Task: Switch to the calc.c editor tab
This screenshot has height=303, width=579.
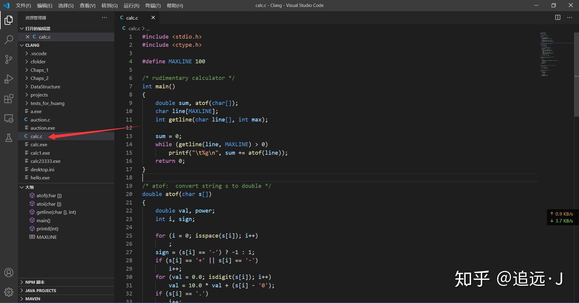Action: coord(133,17)
